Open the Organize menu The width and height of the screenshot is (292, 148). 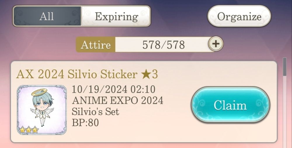click(x=239, y=16)
